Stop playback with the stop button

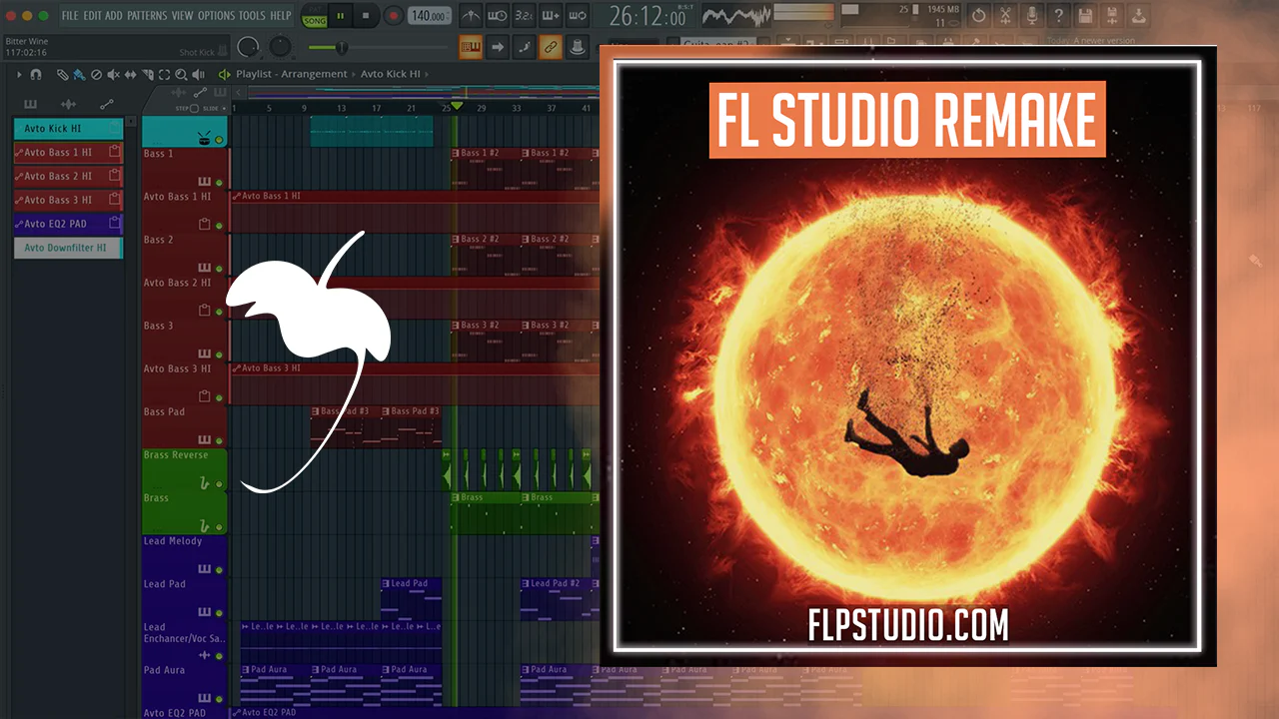[x=366, y=16]
